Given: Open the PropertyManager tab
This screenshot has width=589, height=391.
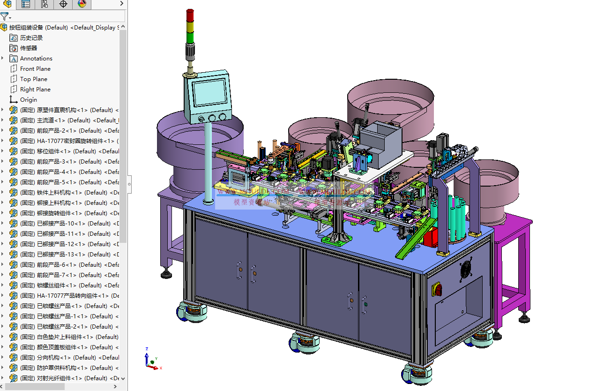Looking at the screenshot, I should [x=26, y=4].
